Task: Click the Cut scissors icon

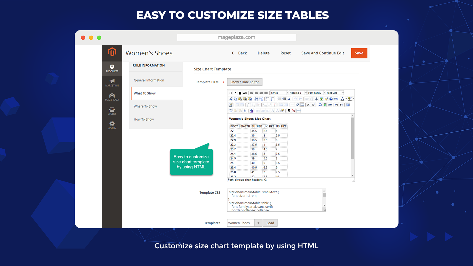Action: click(x=231, y=99)
